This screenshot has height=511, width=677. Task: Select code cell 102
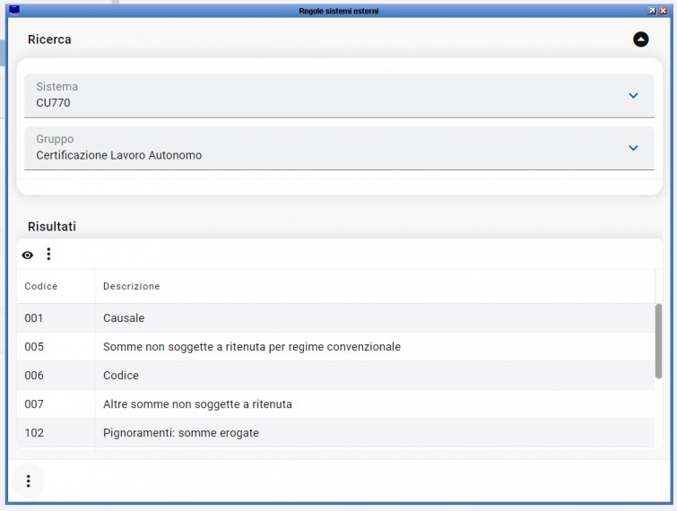[x=56, y=433]
